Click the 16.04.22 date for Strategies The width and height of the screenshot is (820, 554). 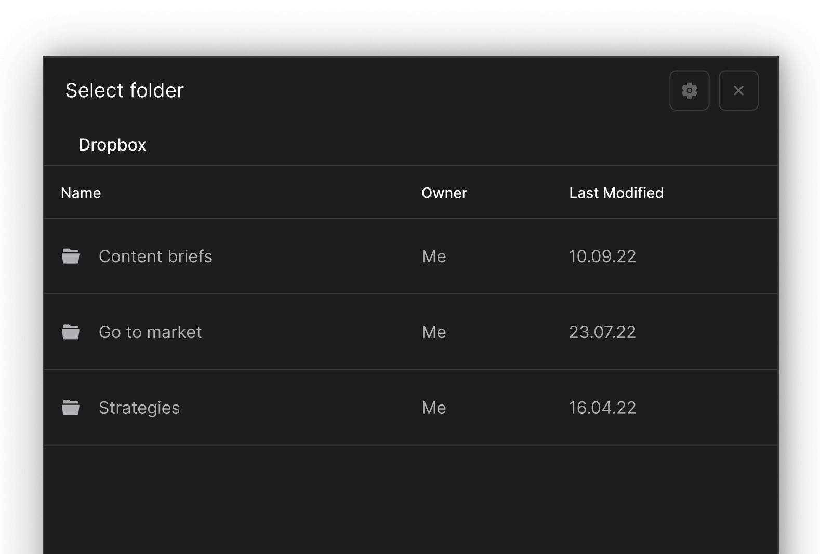(x=602, y=408)
